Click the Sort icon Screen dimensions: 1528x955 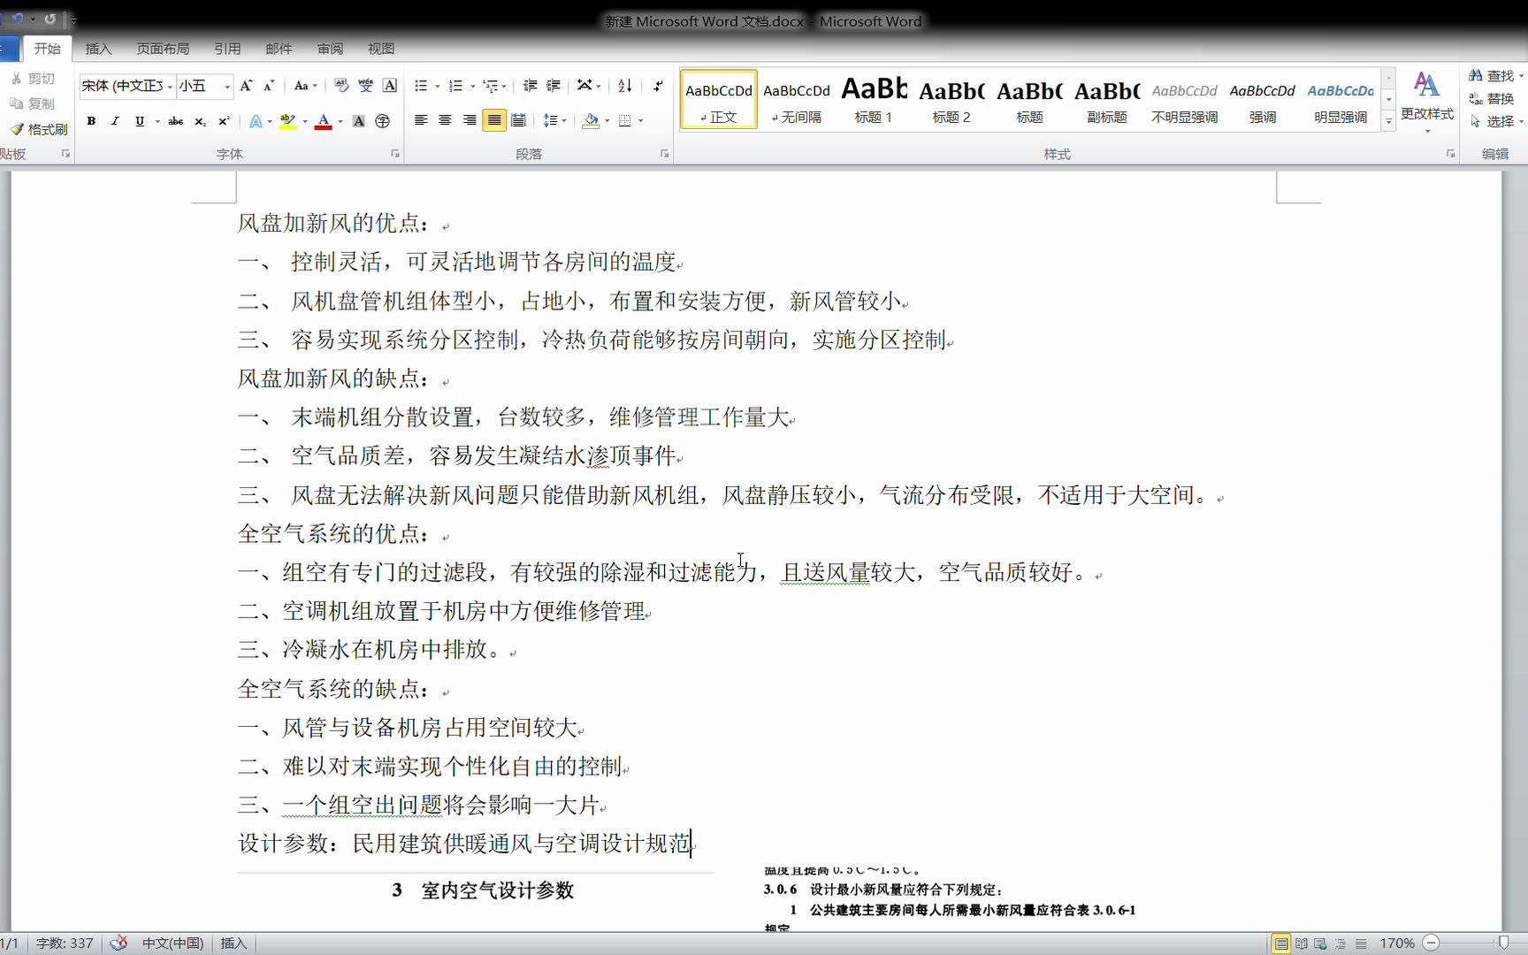tap(625, 86)
